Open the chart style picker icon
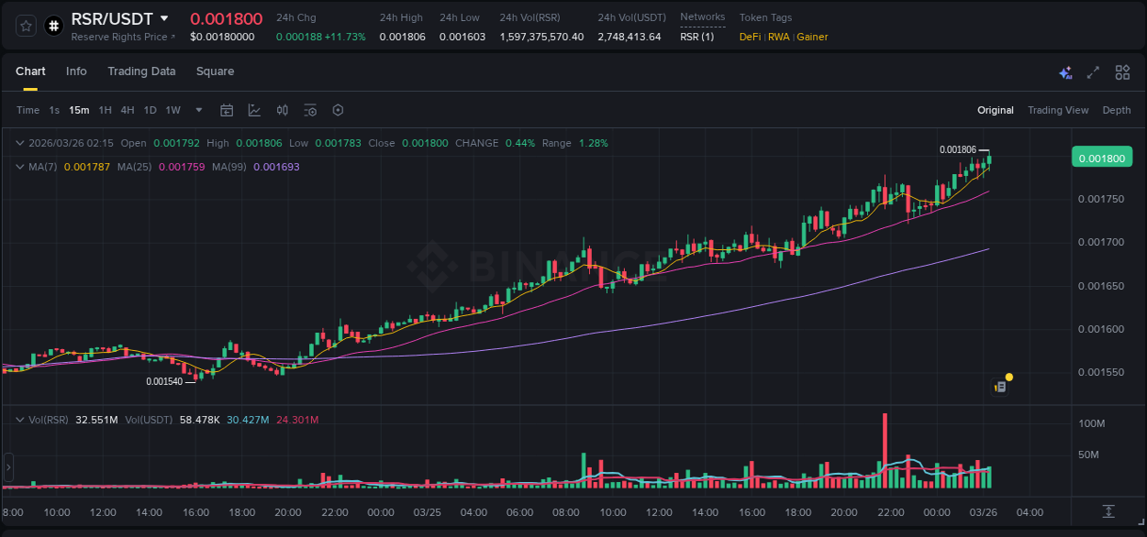This screenshot has width=1147, height=537. coord(253,110)
